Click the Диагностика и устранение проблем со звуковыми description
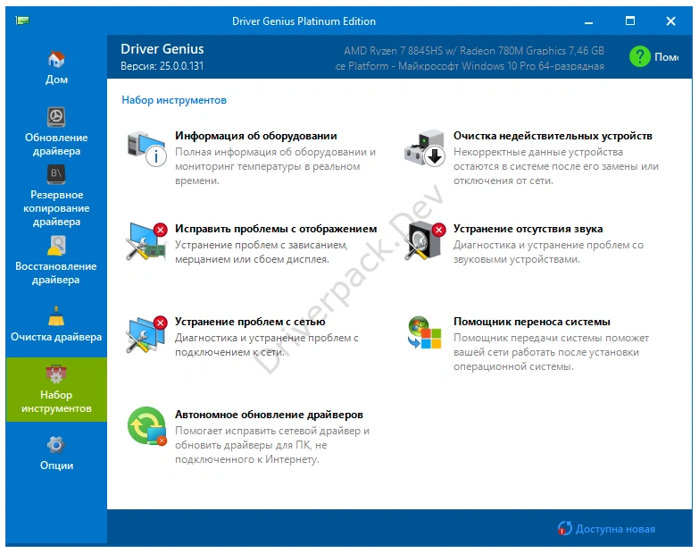The image size is (699, 554). coord(548,252)
